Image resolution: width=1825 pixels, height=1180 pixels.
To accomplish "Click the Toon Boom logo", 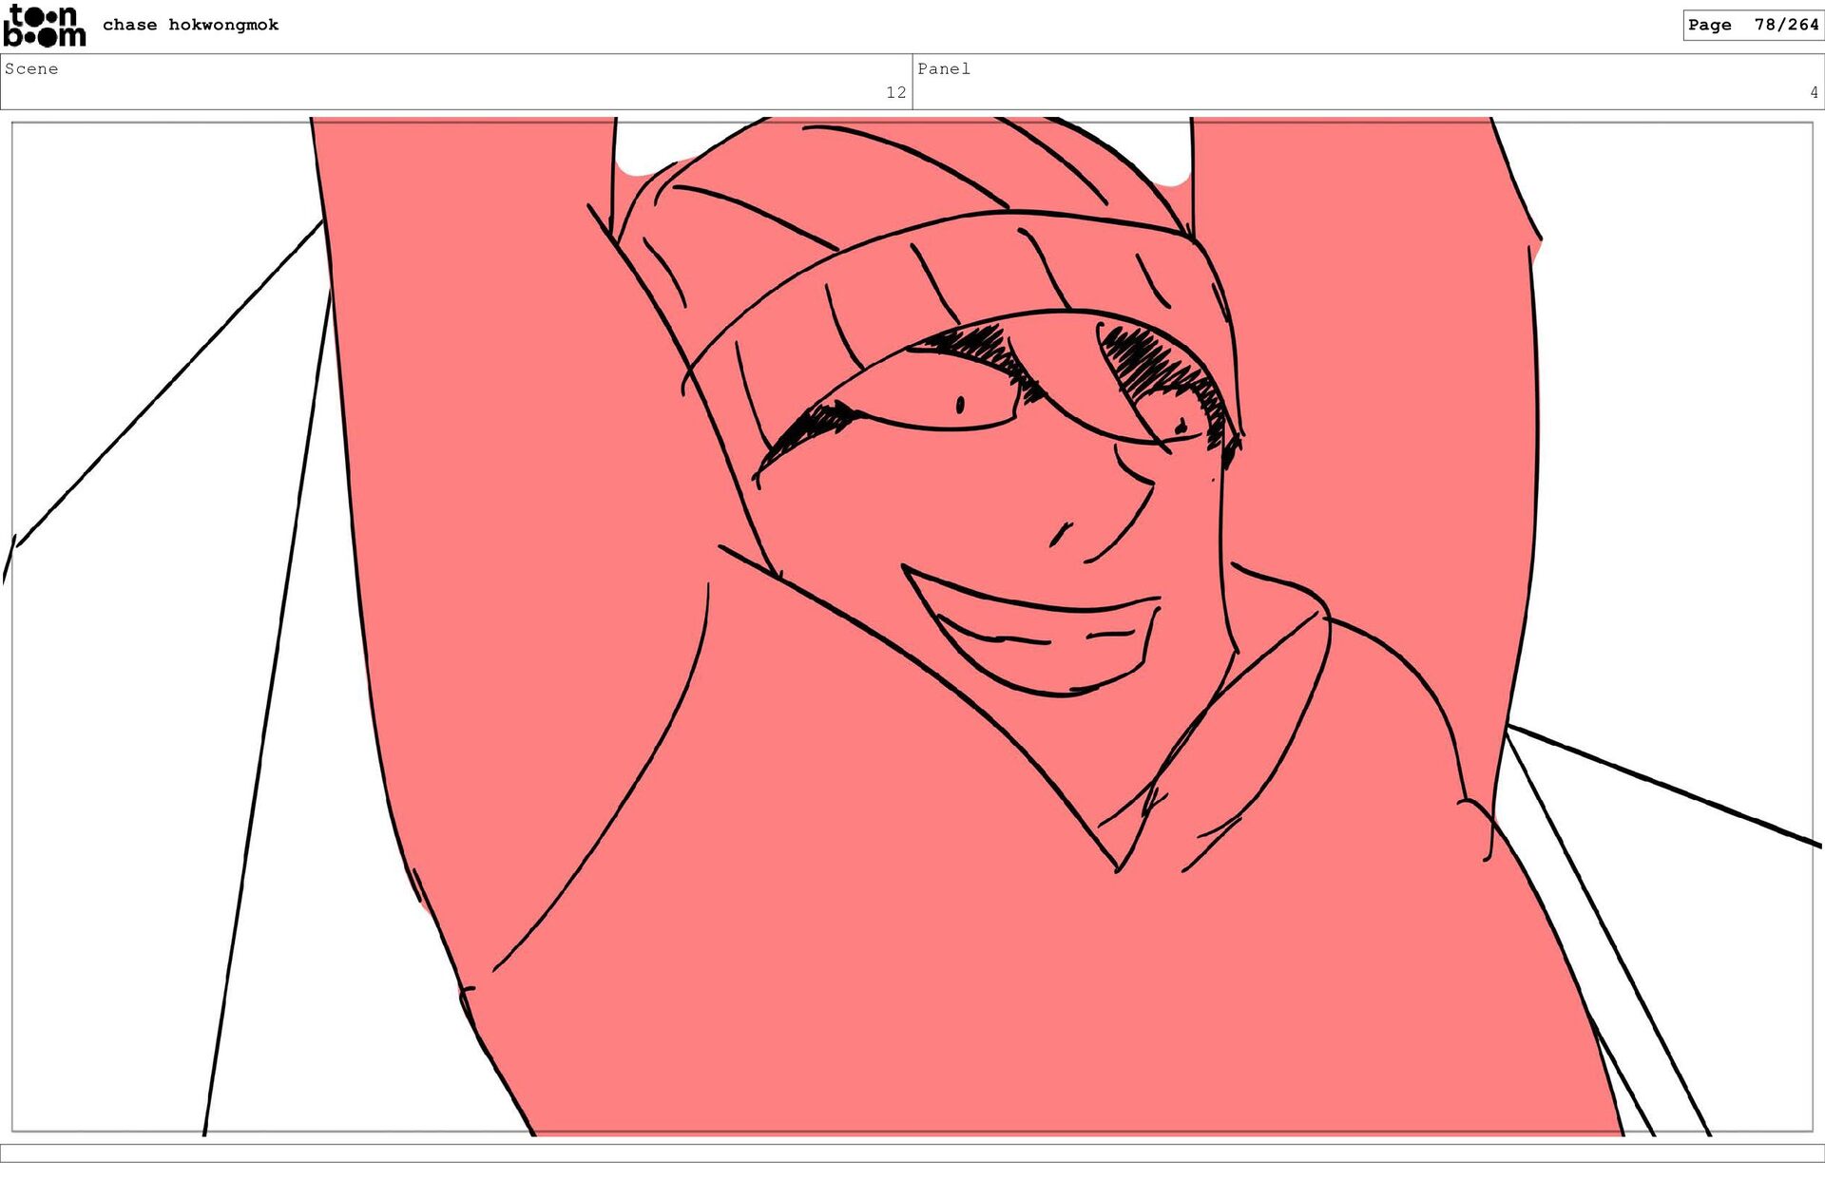I will click(x=44, y=26).
